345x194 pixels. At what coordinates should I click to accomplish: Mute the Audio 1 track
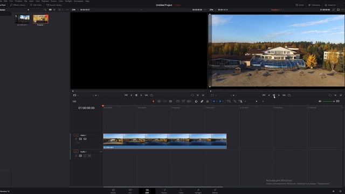click(89, 156)
